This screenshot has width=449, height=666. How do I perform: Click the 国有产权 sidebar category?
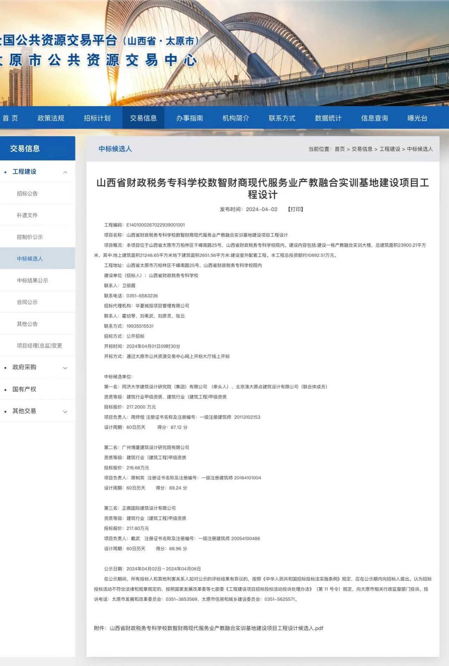(24, 389)
